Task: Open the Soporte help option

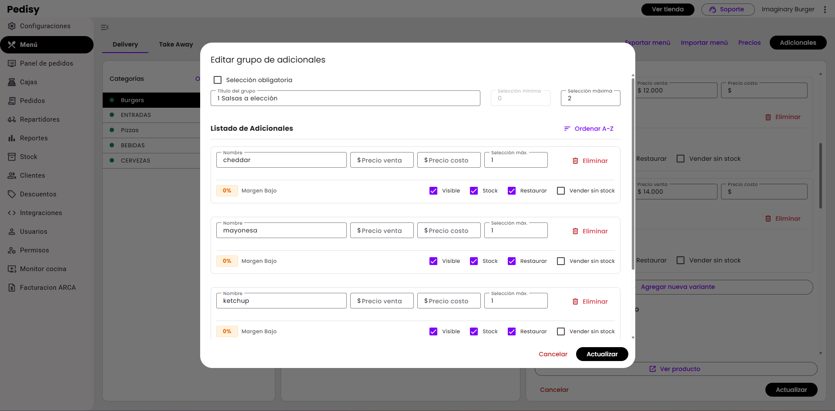Action: pyautogui.click(x=728, y=9)
